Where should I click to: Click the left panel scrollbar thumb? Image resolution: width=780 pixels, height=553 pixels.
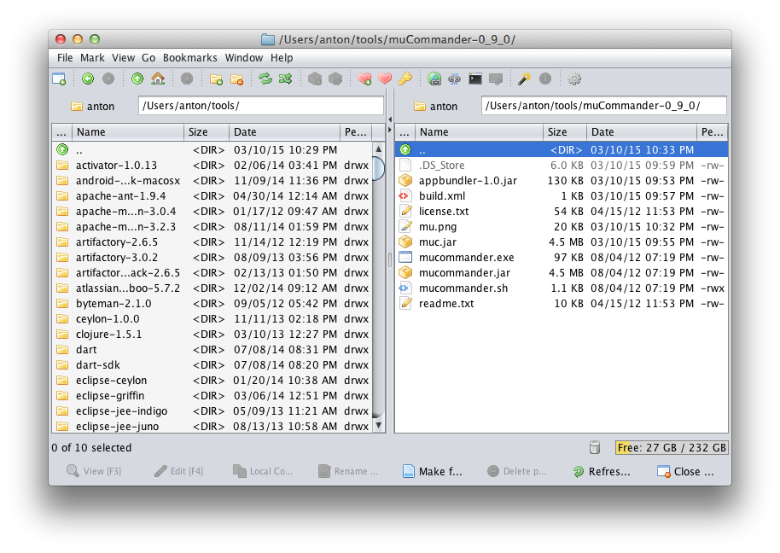(x=379, y=168)
